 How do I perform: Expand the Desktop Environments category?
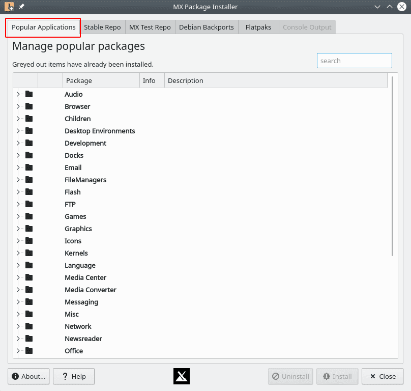[19, 131]
